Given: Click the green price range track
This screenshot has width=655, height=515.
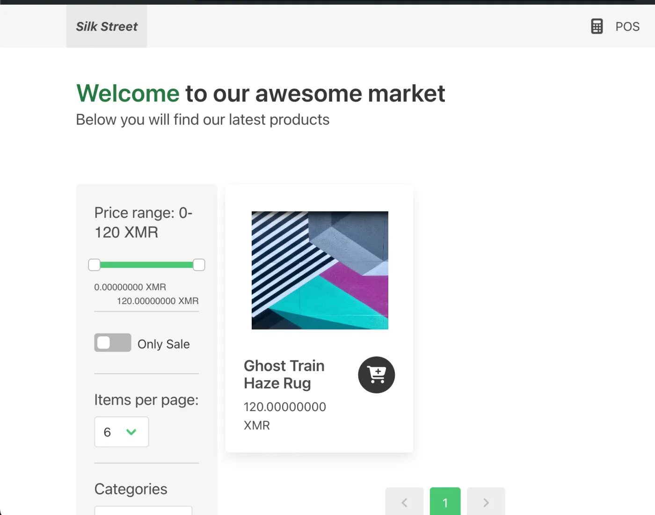Looking at the screenshot, I should [146, 265].
